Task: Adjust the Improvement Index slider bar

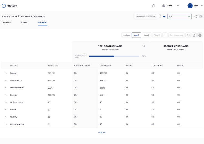Action: pyautogui.click(x=114, y=56)
